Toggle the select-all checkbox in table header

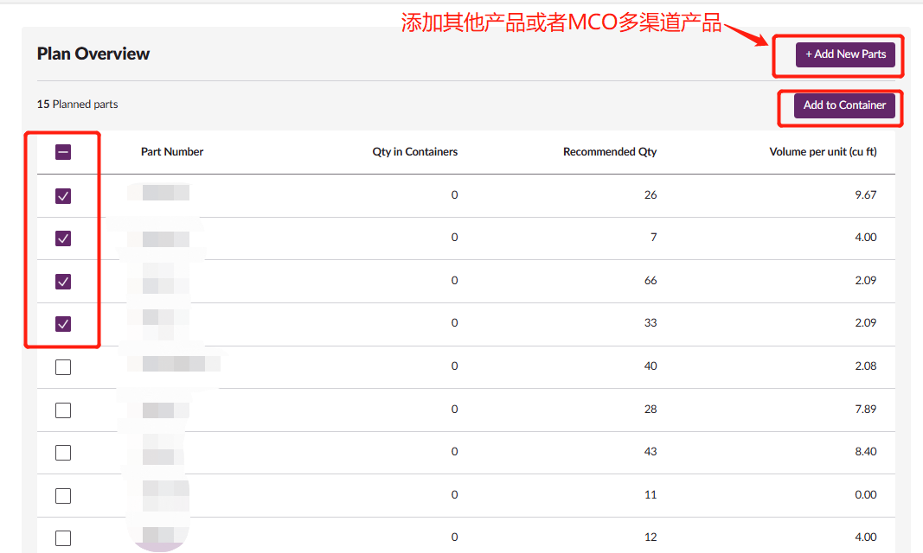(x=62, y=151)
